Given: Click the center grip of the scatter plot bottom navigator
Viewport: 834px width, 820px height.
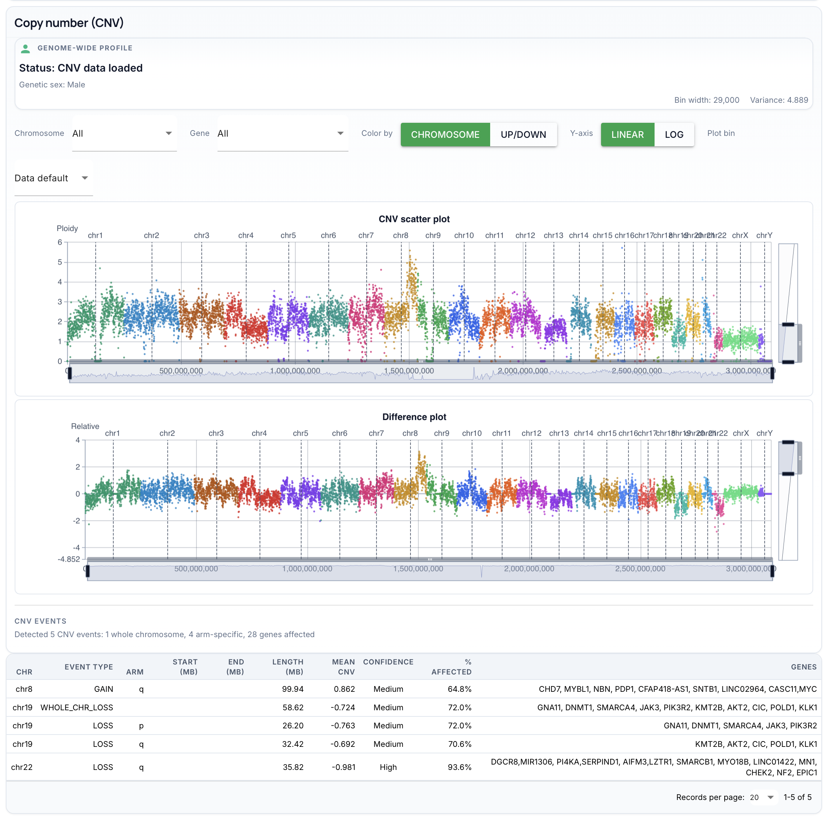Looking at the screenshot, I should [x=421, y=362].
